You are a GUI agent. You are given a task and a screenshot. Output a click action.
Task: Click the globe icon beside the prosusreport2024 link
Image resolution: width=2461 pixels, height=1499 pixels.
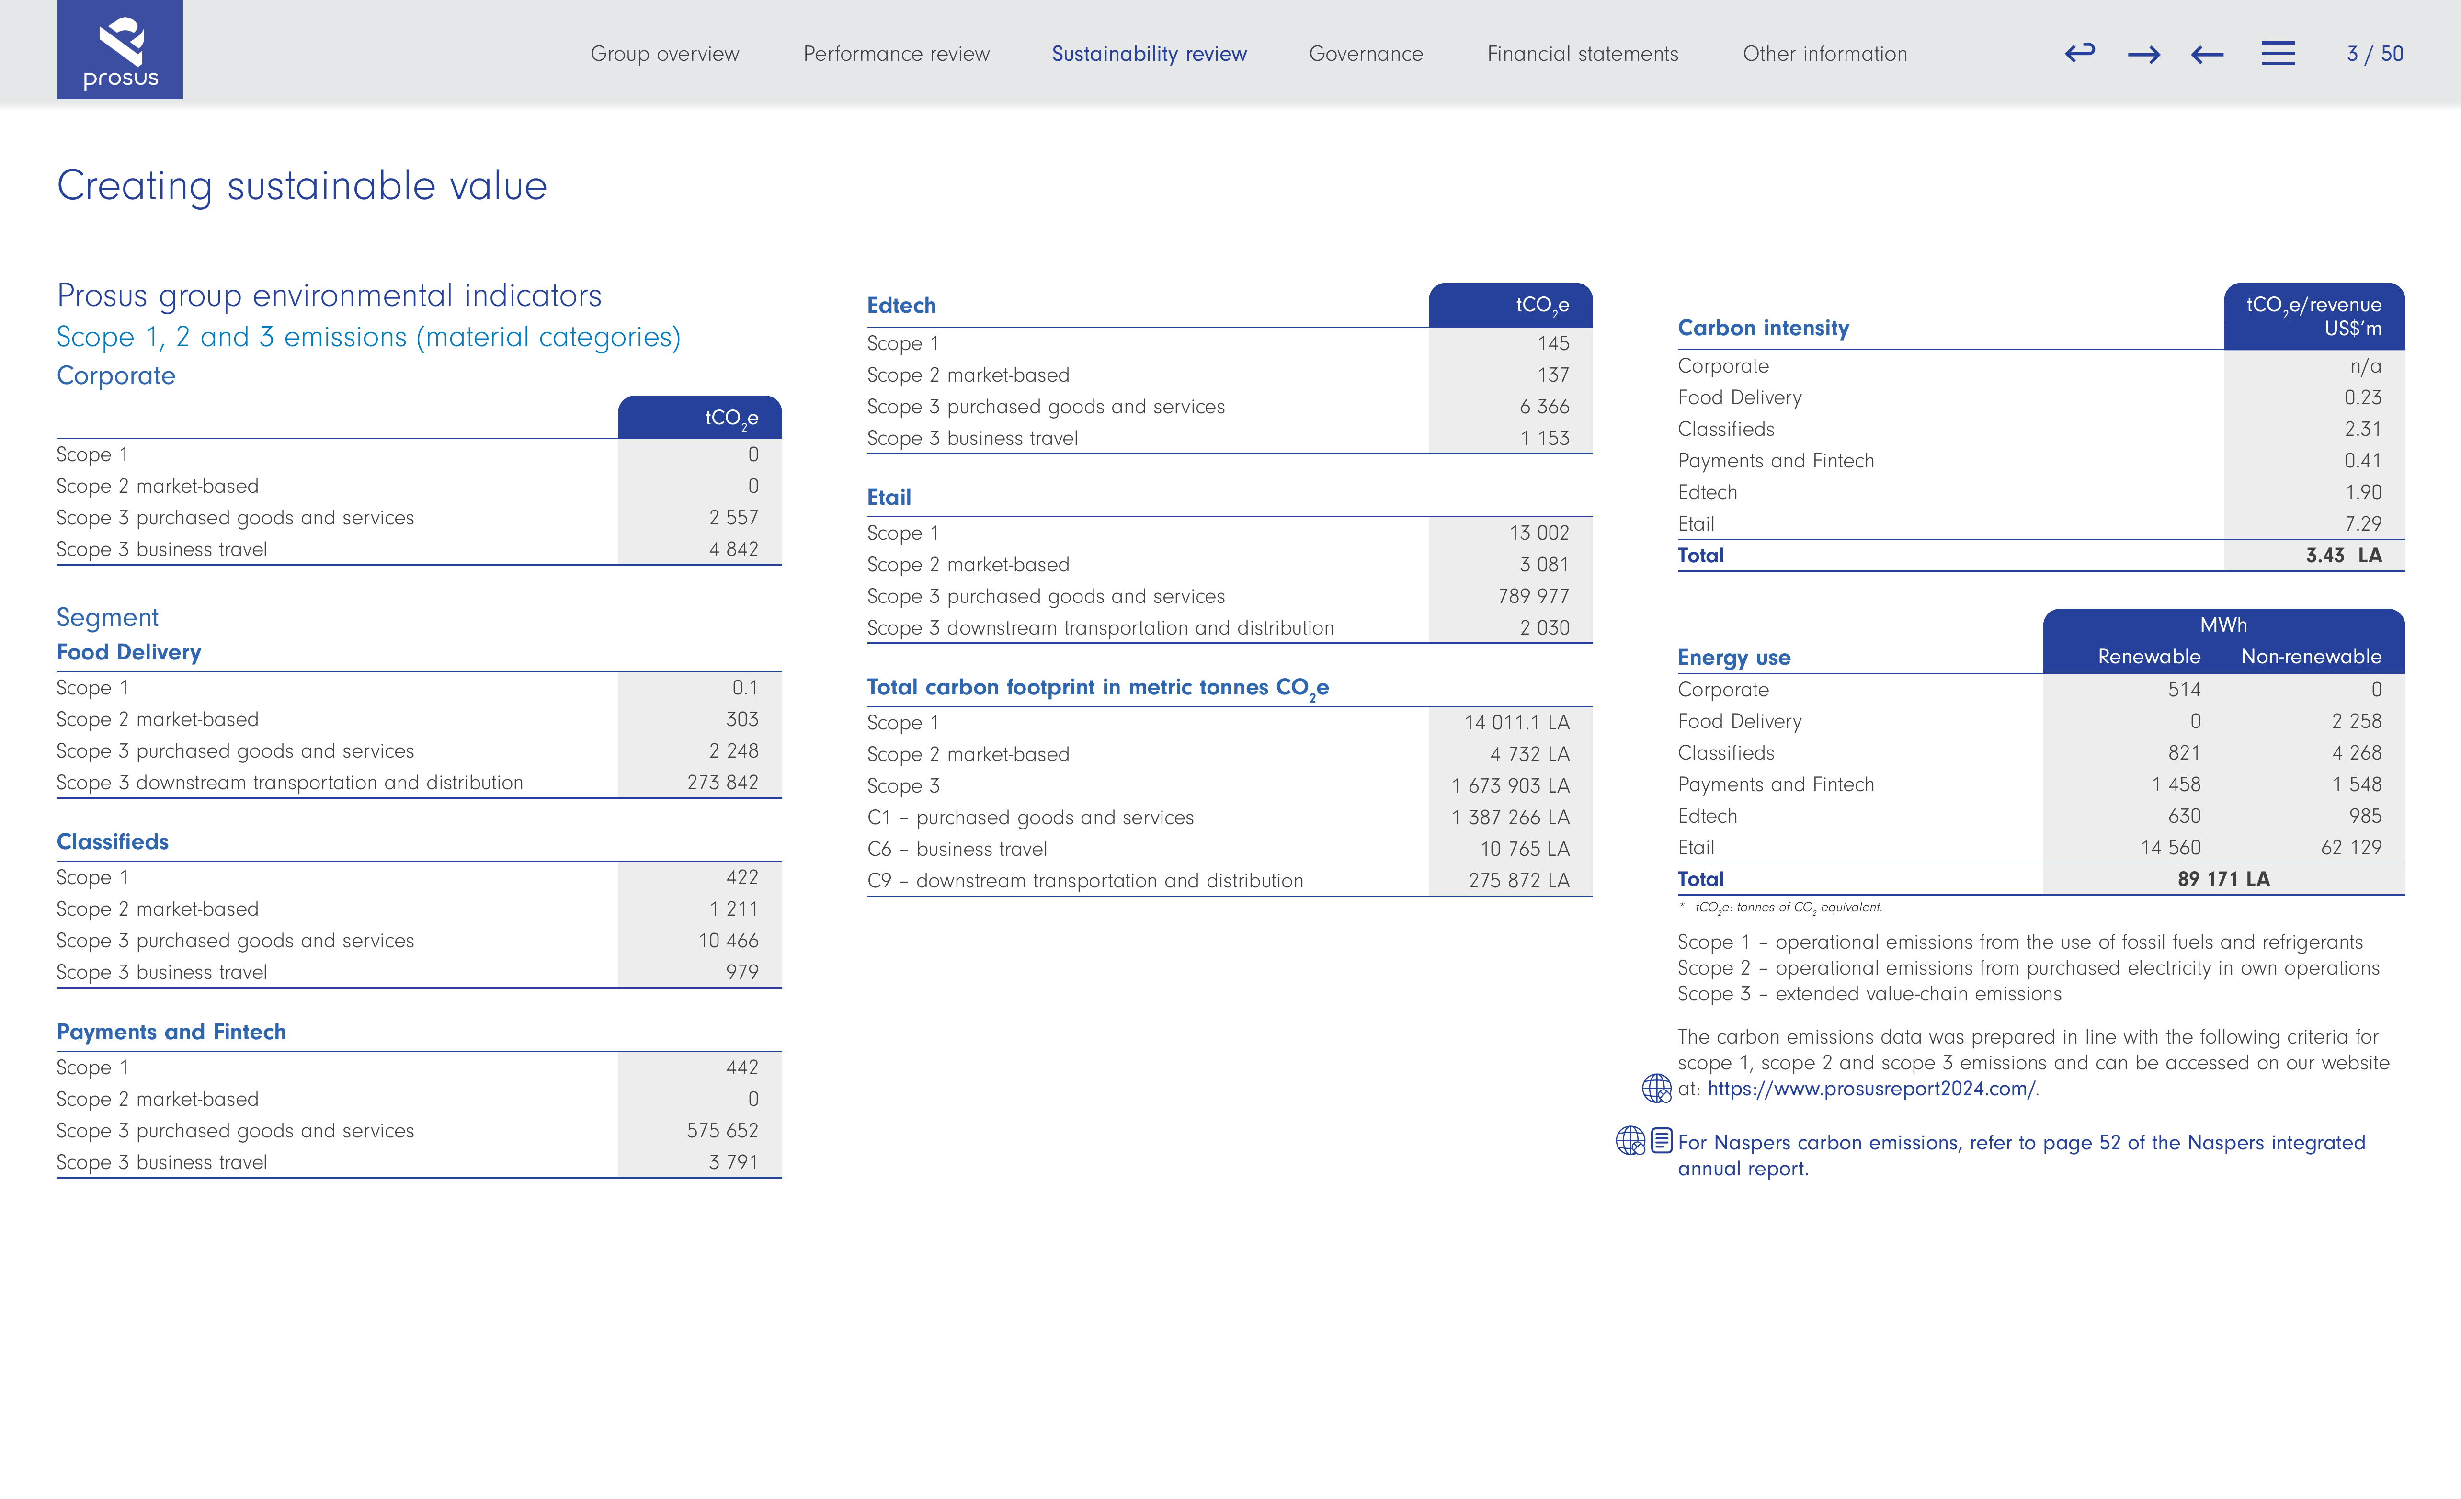(1657, 1088)
